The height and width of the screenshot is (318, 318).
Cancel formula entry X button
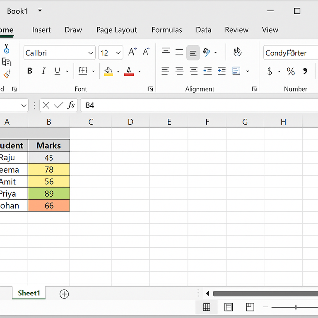[46, 105]
